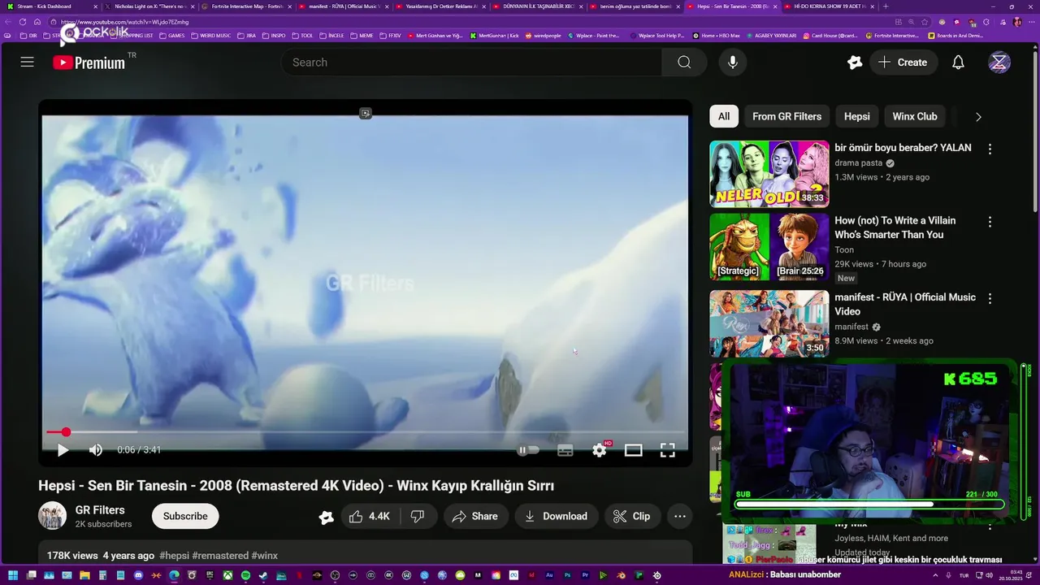Open Xbox app from the taskbar
Image resolution: width=1040 pixels, height=585 pixels.
pos(227,575)
